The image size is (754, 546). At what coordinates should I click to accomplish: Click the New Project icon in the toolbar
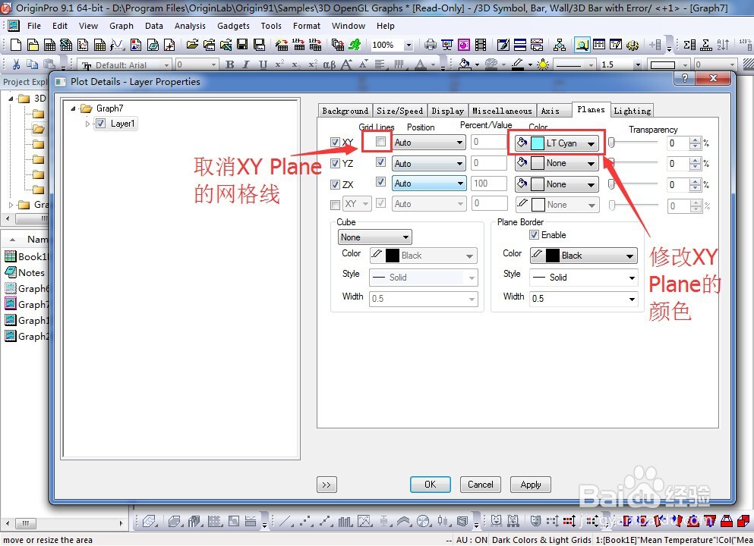[16, 45]
